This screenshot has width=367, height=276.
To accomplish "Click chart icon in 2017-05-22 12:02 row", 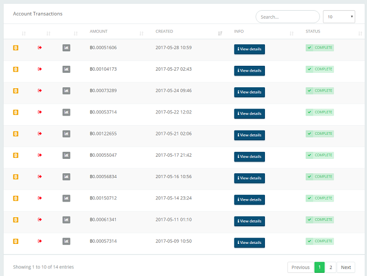I will click(x=66, y=112).
